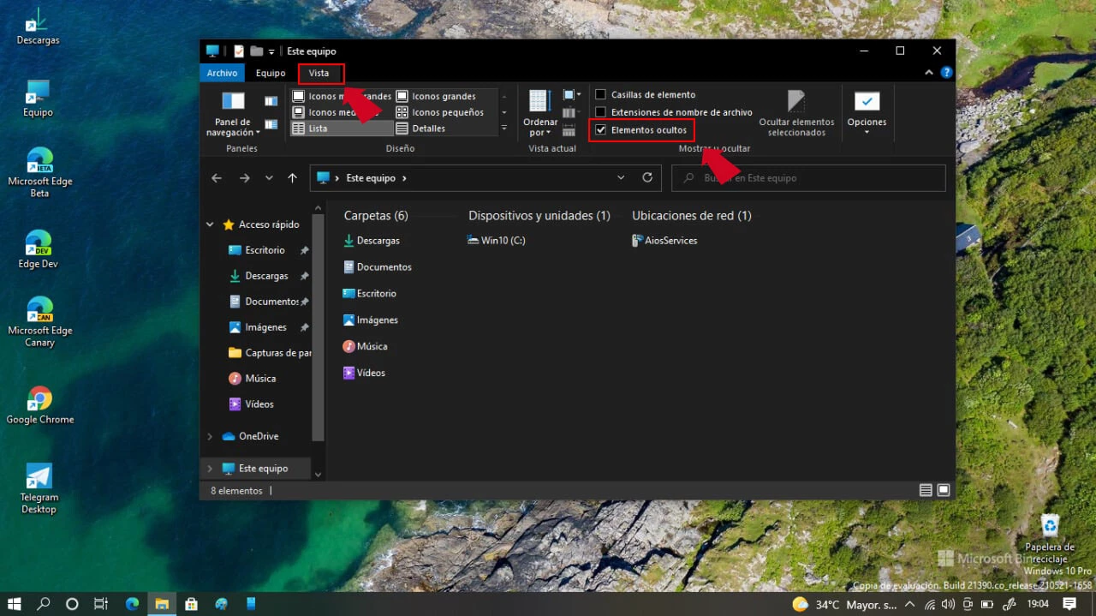This screenshot has height=616, width=1096.
Task: Open the Vista ribbon tab
Action: click(x=319, y=73)
